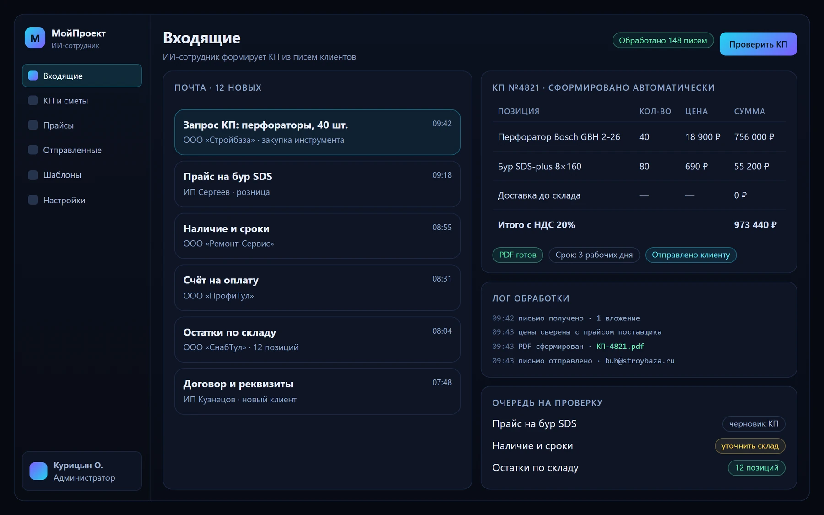Click the PDF готов badge
824x515 pixels.
(x=518, y=255)
